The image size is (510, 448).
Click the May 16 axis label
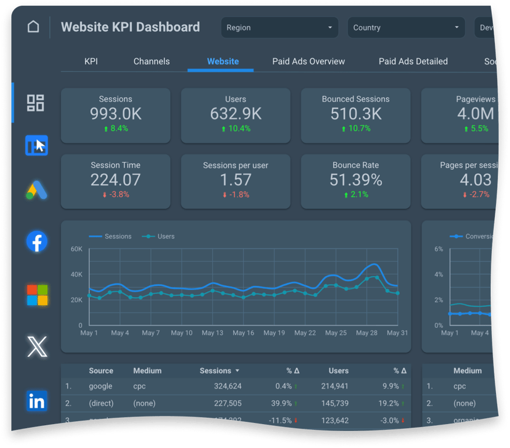point(243,333)
